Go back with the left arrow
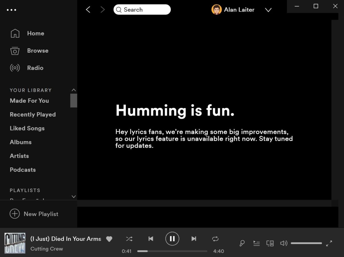Screen dimensions: 344x257 pyautogui.click(x=88, y=9)
